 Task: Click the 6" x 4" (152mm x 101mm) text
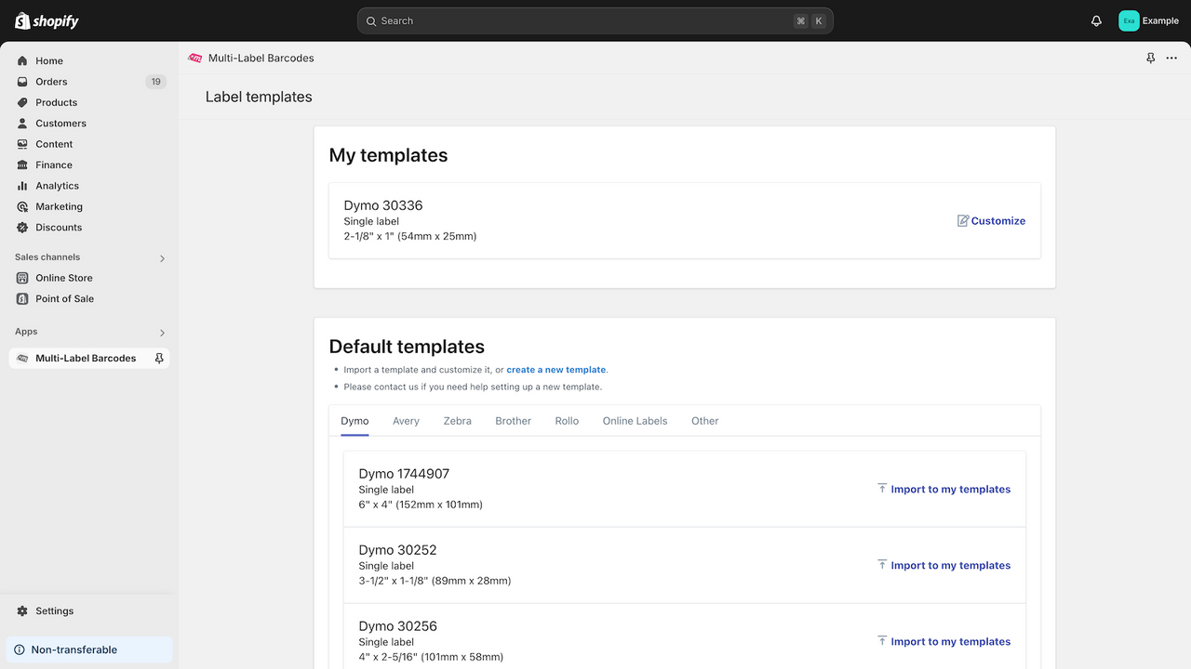(x=421, y=505)
